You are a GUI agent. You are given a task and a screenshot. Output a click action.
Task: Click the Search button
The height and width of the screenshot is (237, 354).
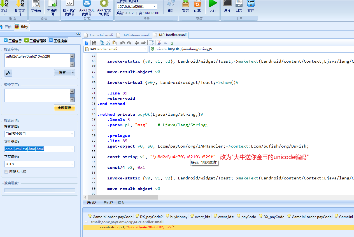point(62,73)
